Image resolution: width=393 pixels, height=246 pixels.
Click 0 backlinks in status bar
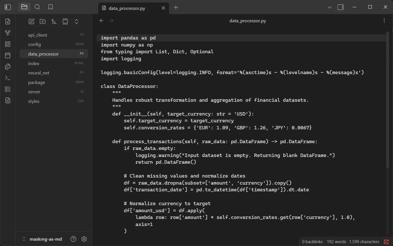312,242
